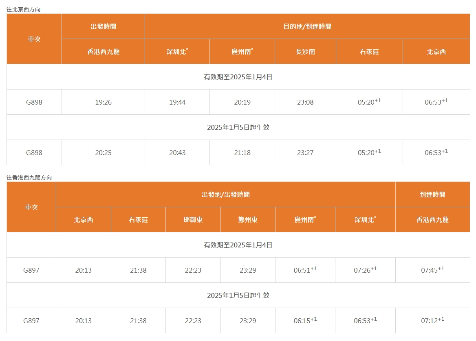Viewport: 476px width, 341px height.
Task: Select the 20:25 departure time cell
Action: click(103, 153)
